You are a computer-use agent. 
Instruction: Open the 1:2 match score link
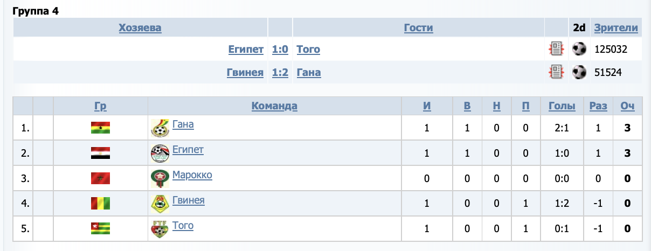[x=280, y=72]
